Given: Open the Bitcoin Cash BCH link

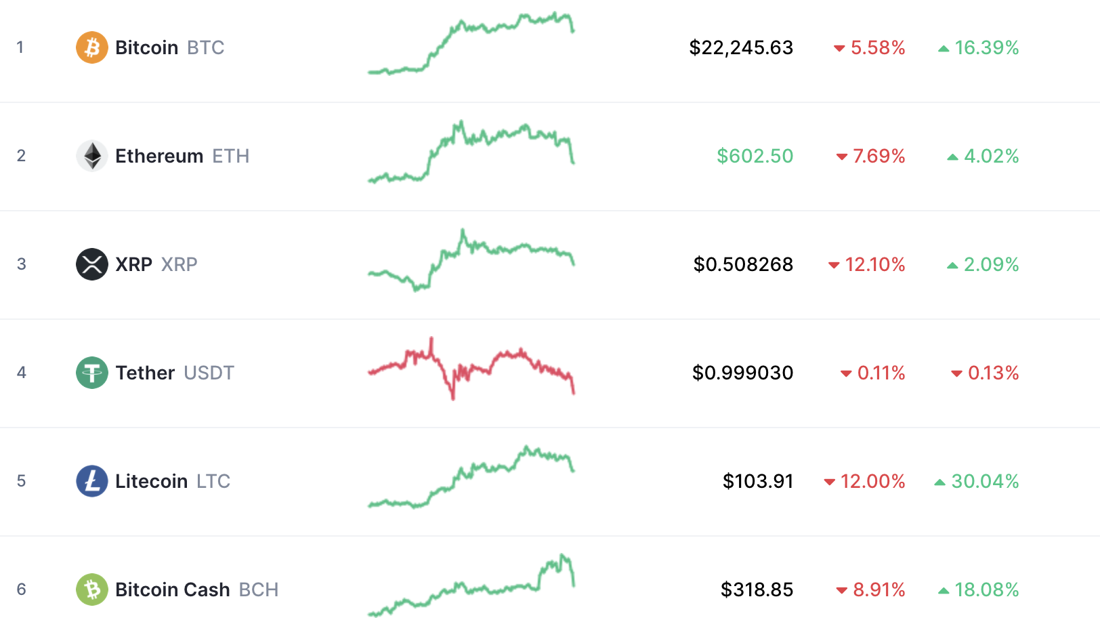Looking at the screenshot, I should pyautogui.click(x=196, y=590).
